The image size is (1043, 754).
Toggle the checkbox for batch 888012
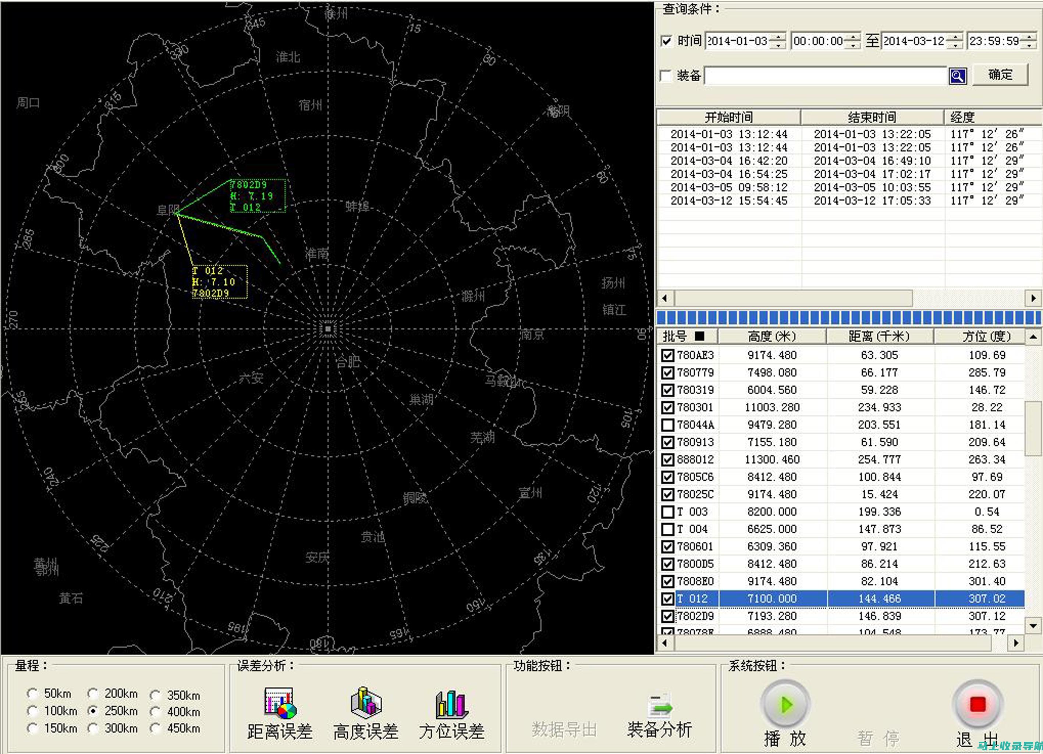(x=667, y=460)
